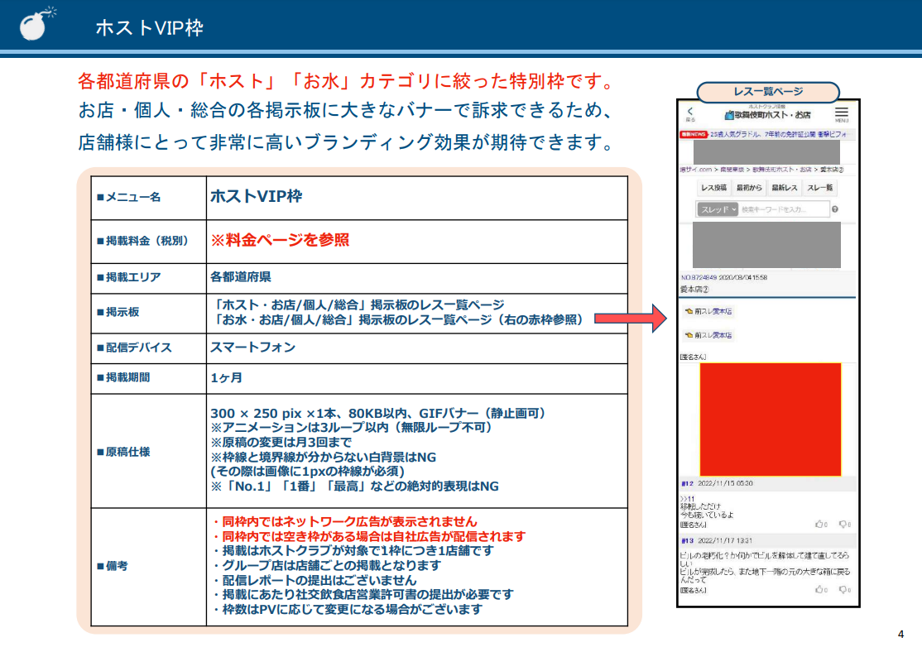Viewport: 922px width, 652px height.
Task: Open the second 前スレ愛本店 link
Action: point(708,335)
